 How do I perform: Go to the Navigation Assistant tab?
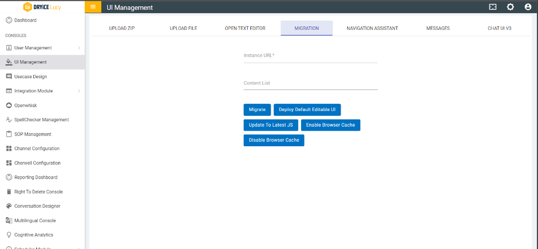[372, 28]
